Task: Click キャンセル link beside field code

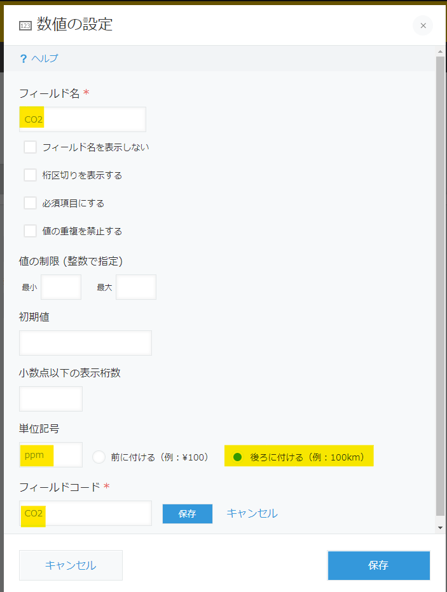Action: coord(252,513)
